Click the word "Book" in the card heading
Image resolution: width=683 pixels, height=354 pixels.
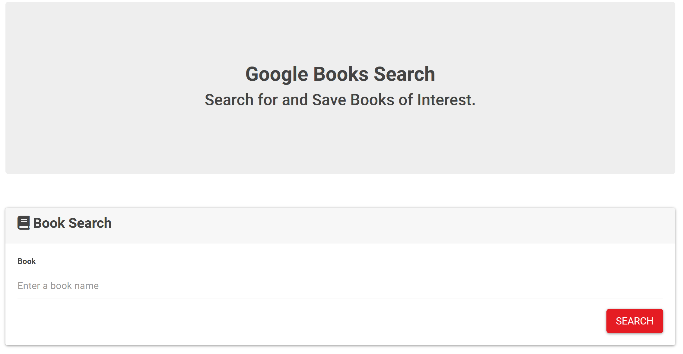pos(49,223)
